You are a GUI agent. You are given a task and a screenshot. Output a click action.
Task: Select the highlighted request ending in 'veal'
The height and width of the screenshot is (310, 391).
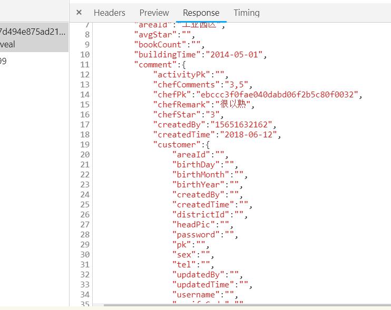click(x=33, y=44)
